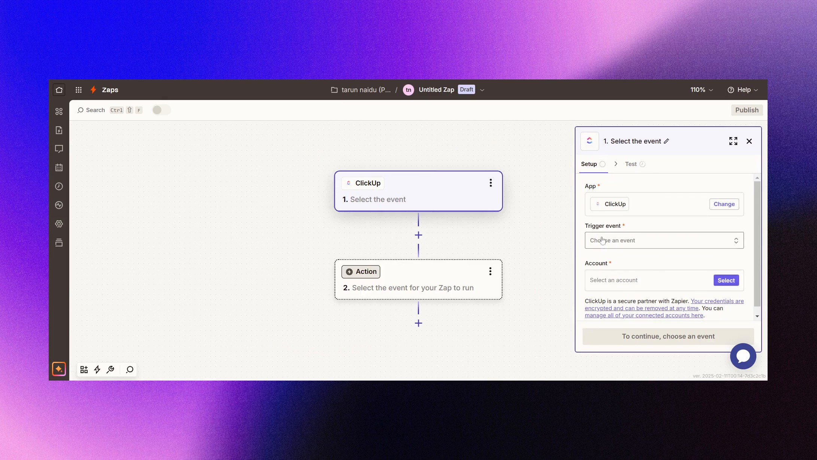Viewport: 817px width, 460px height.
Task: Open Zap history via the clock icon
Action: coord(59,186)
